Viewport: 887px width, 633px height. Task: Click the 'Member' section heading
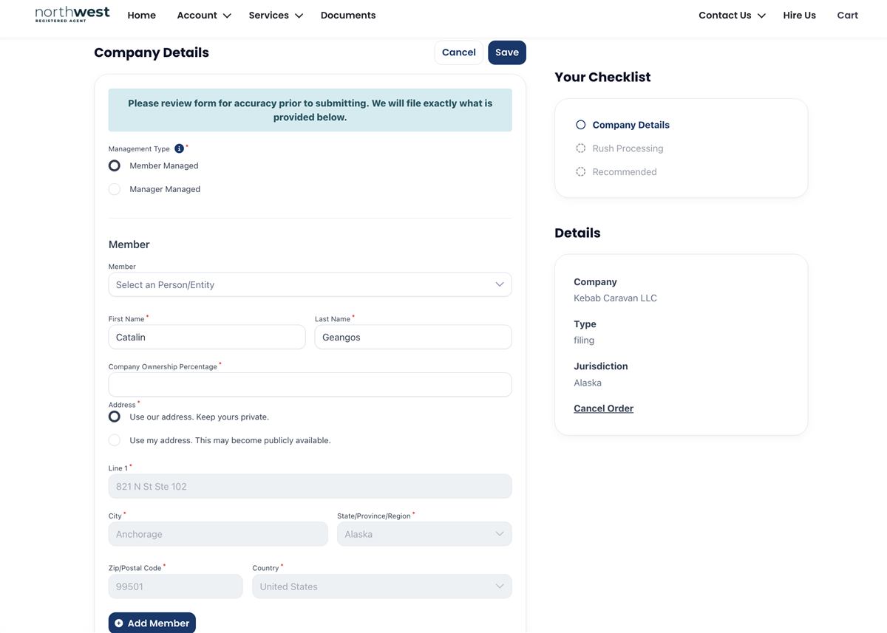[129, 244]
